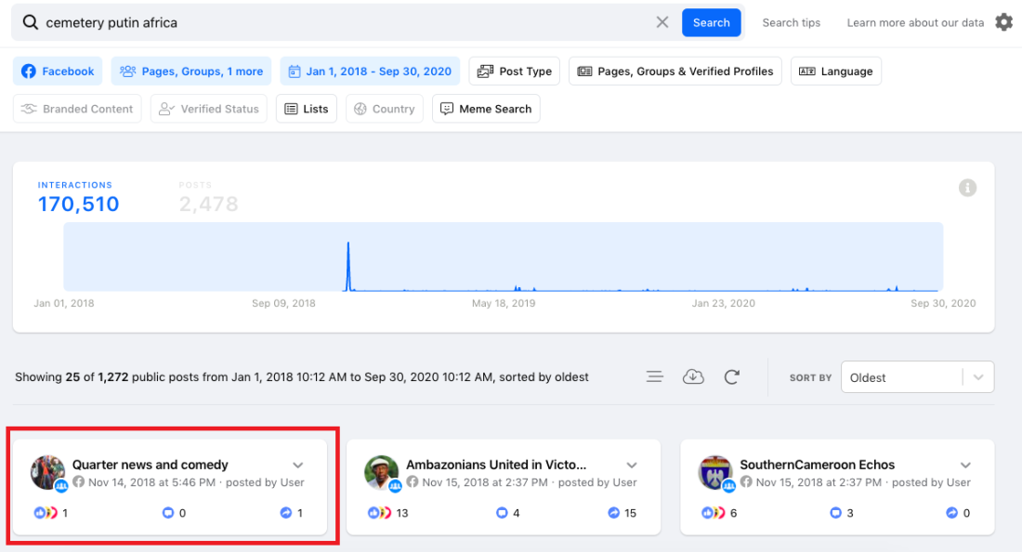
Task: Click into the search query field
Action: (x=346, y=23)
